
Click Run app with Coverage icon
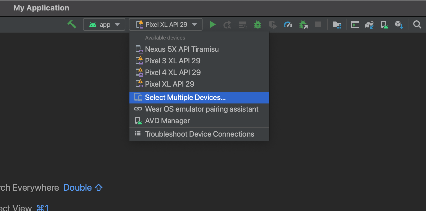click(x=272, y=25)
